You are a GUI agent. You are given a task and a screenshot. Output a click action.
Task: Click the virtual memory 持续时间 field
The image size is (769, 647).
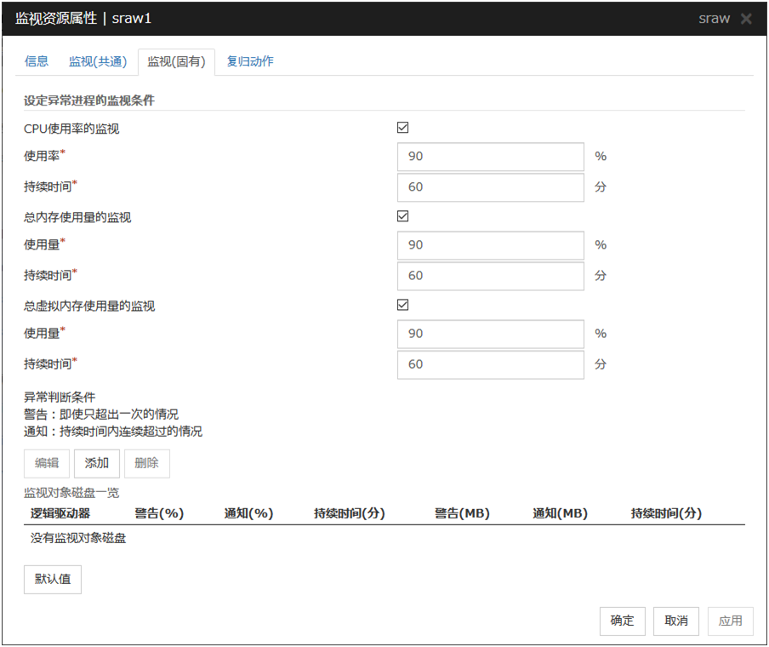coord(490,364)
